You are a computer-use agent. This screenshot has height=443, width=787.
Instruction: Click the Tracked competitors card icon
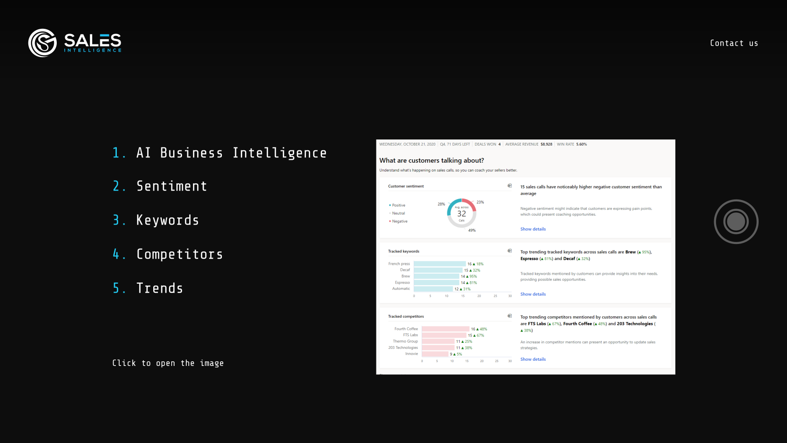pyautogui.click(x=509, y=316)
